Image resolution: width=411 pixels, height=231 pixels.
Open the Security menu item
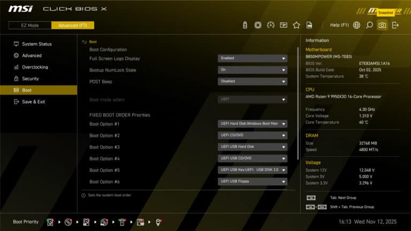pos(39,79)
